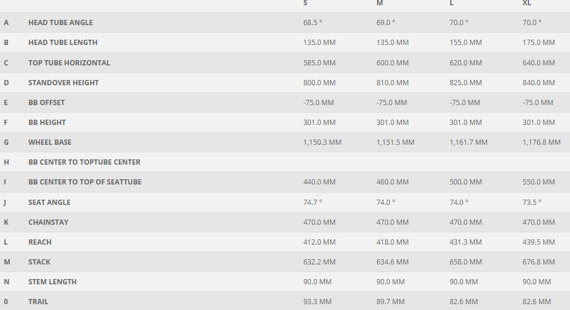Viewport: 570px width, 310px height.
Task: Select the 439.5 MM reach value
Action: (x=538, y=242)
